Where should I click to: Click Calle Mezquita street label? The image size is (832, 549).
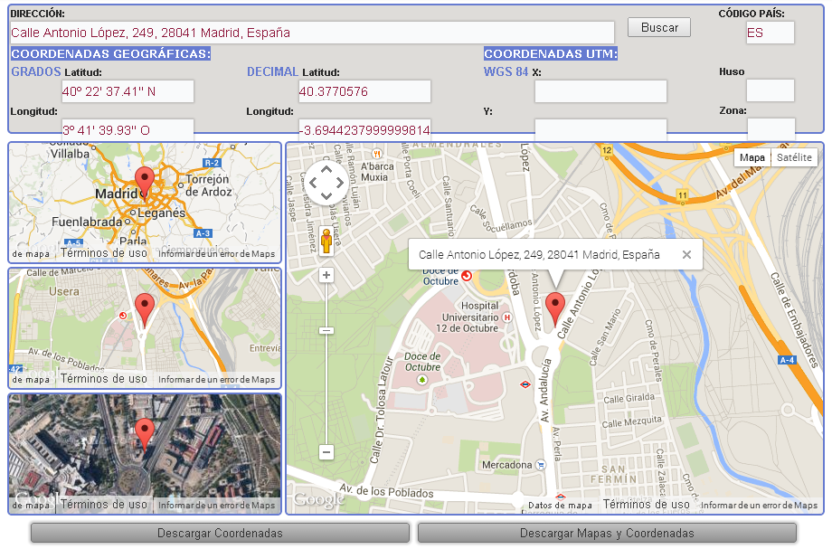point(631,421)
